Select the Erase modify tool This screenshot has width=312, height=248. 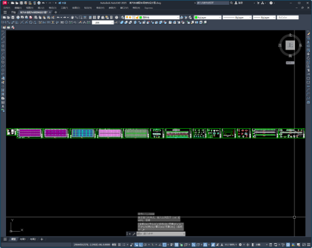pos(309,33)
